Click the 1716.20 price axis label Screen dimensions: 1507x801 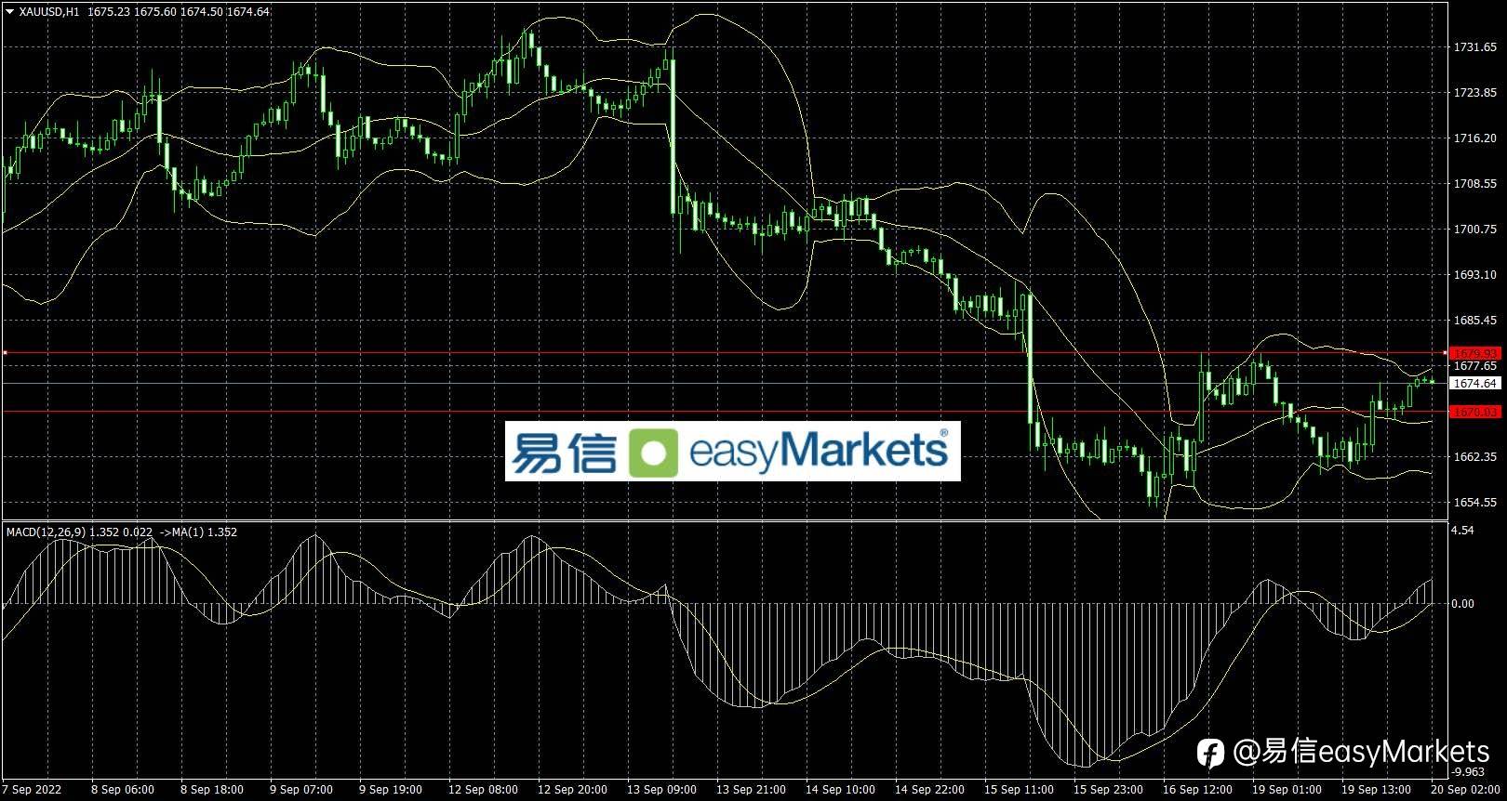(1476, 138)
